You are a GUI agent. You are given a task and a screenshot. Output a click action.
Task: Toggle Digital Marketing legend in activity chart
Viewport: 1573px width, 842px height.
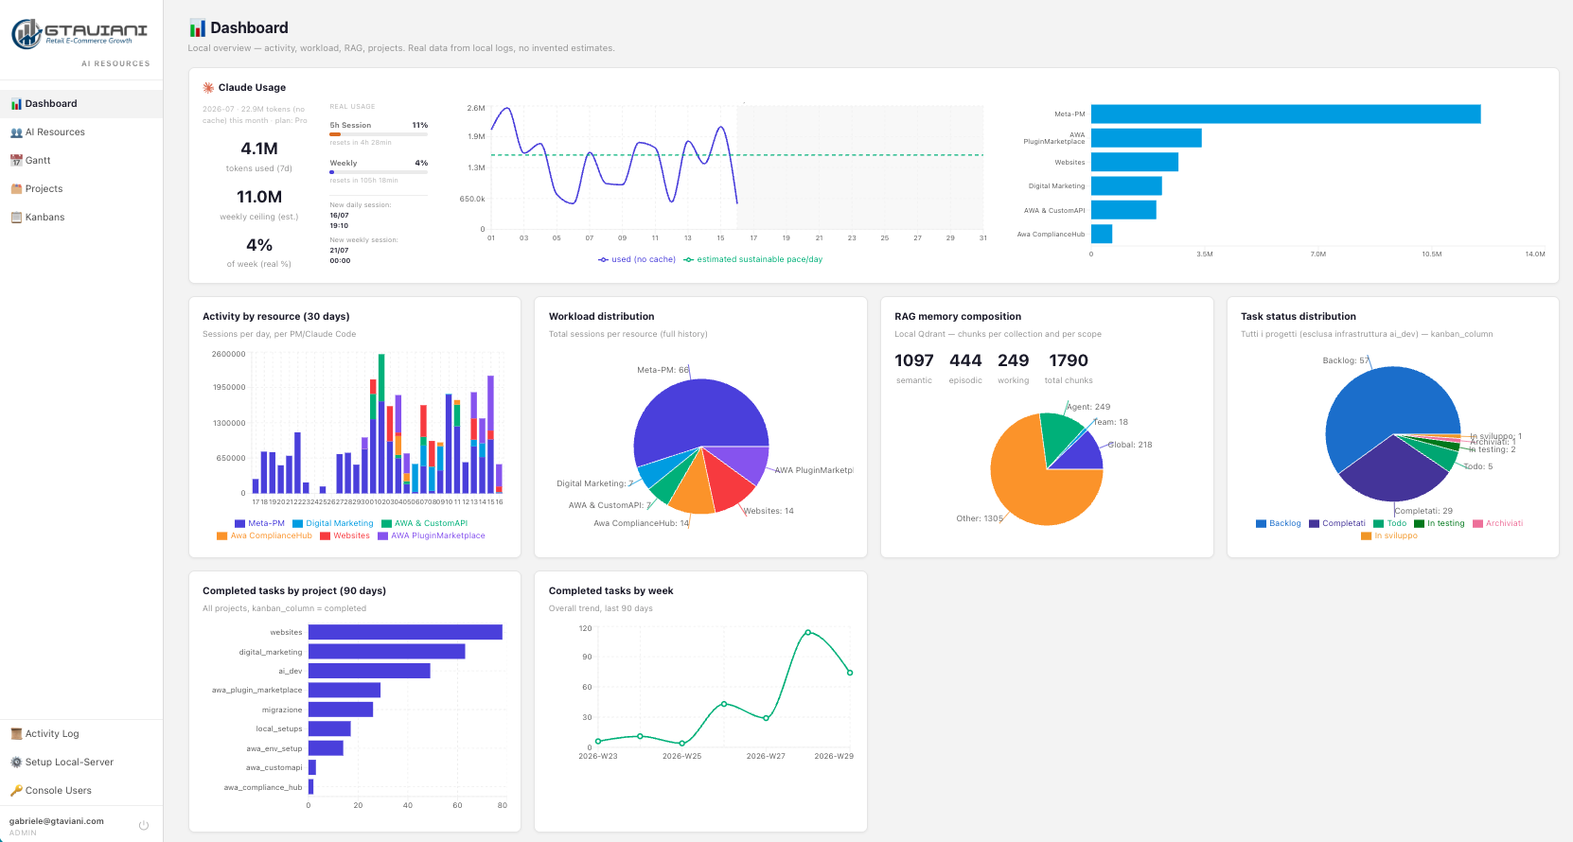click(333, 523)
